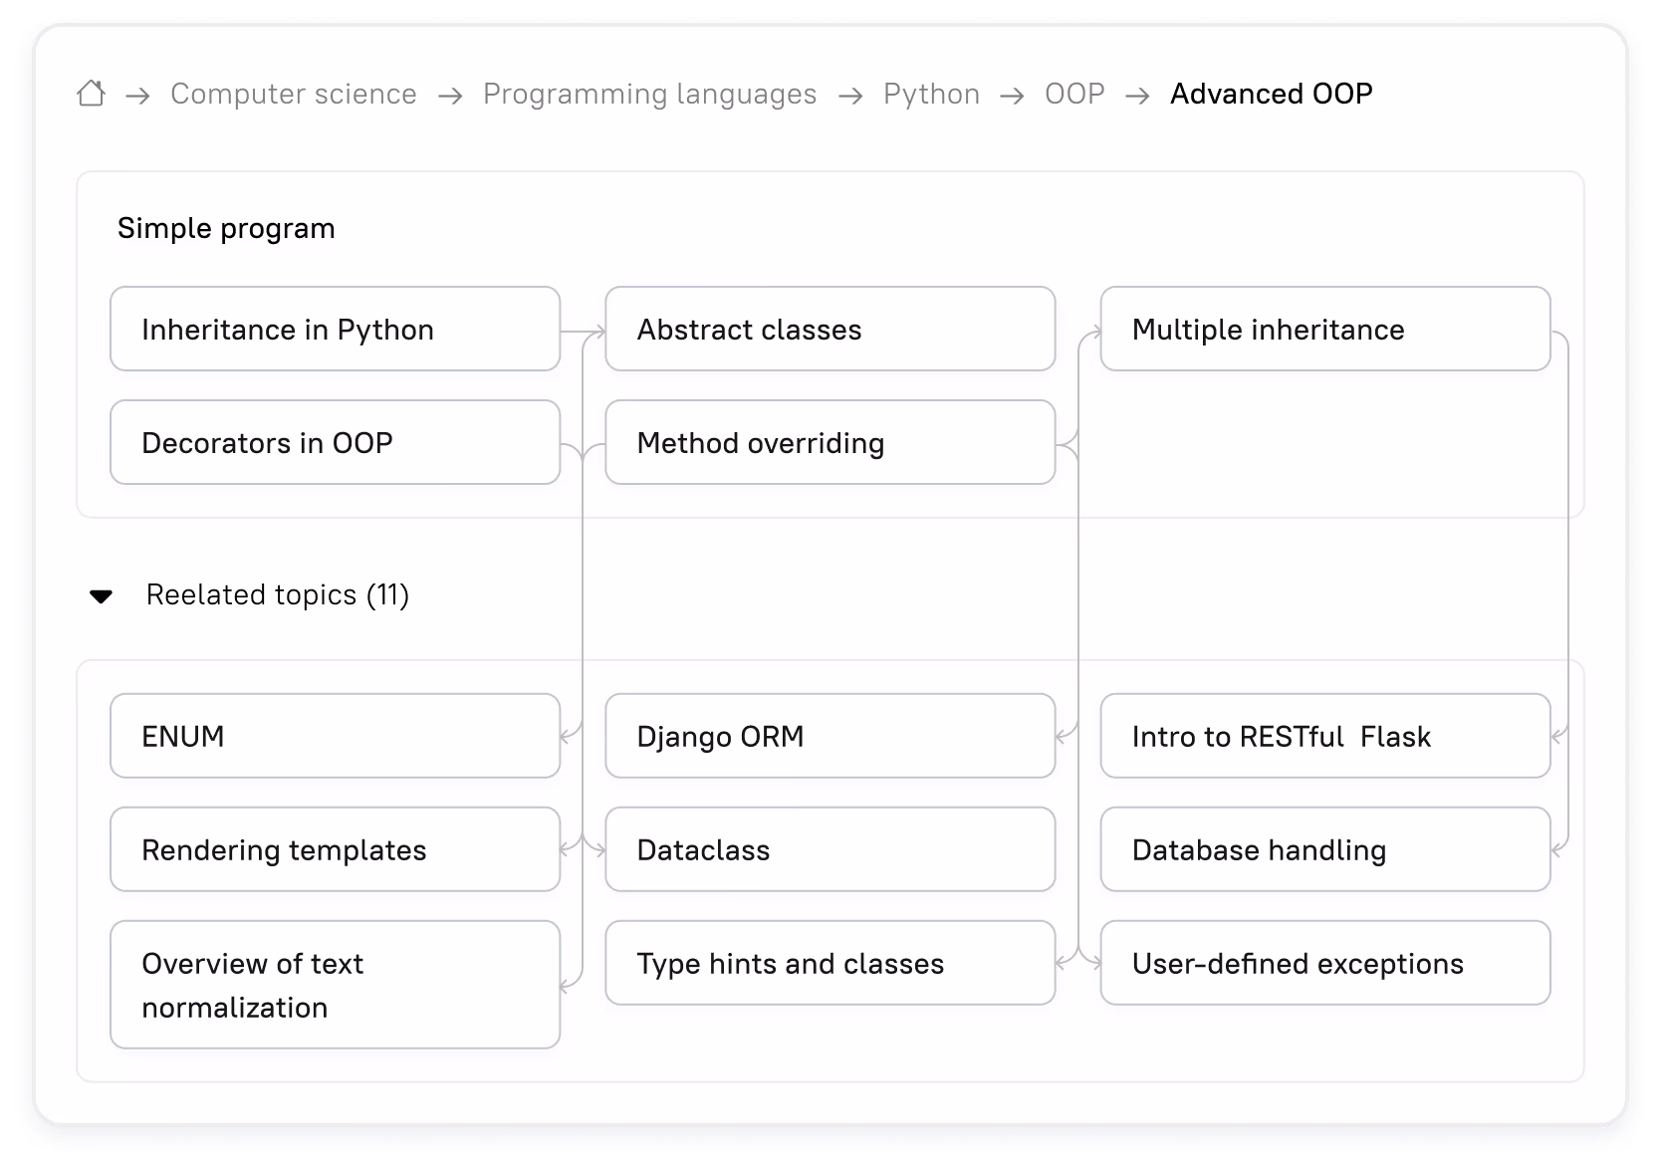Open the Method overriding topic

(830, 442)
